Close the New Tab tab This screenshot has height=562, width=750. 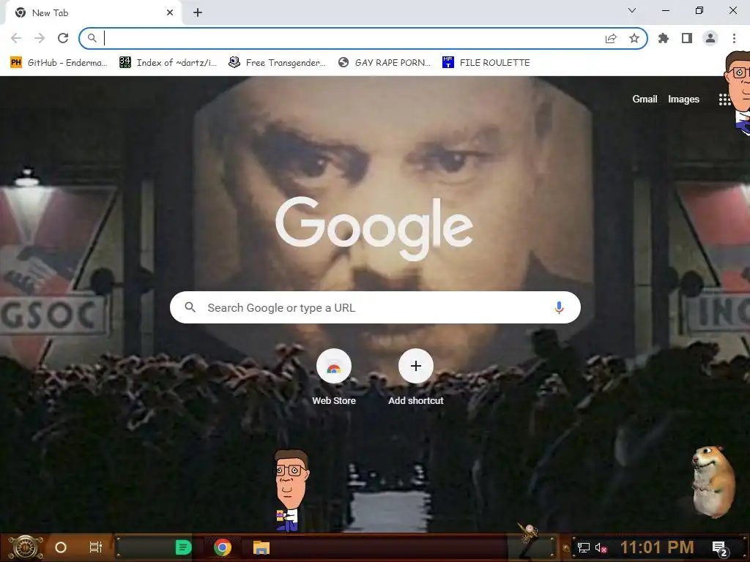170,13
